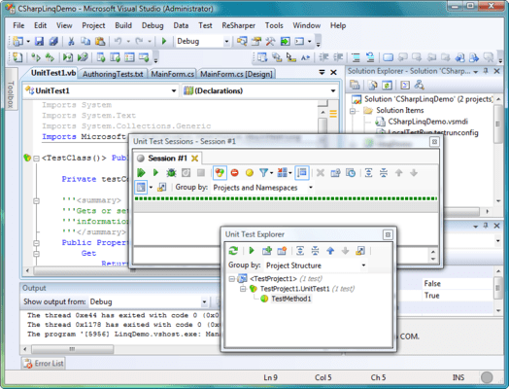This screenshot has width=509, height=389.
Task: Collapse the Solution Items folder
Action: 353,111
